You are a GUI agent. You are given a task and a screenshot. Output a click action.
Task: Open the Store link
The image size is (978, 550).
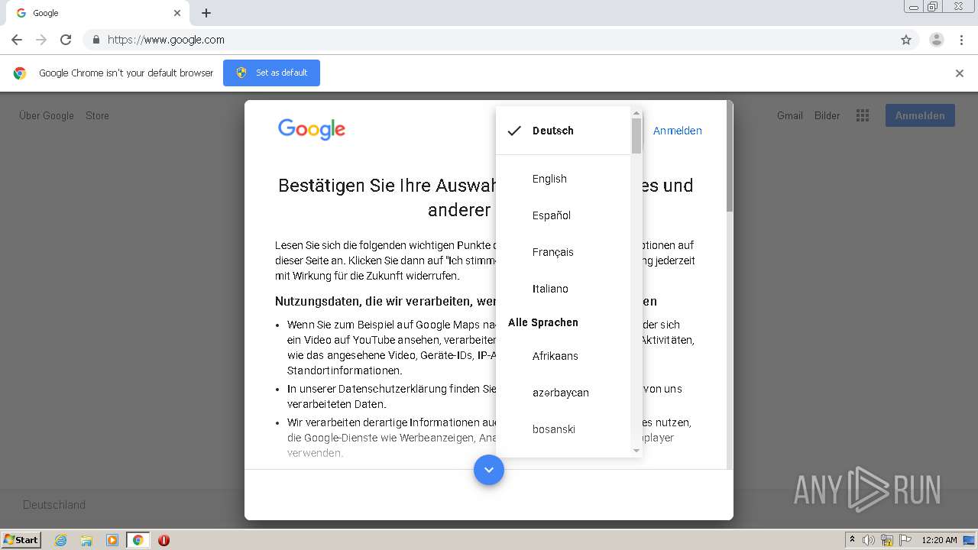click(97, 115)
